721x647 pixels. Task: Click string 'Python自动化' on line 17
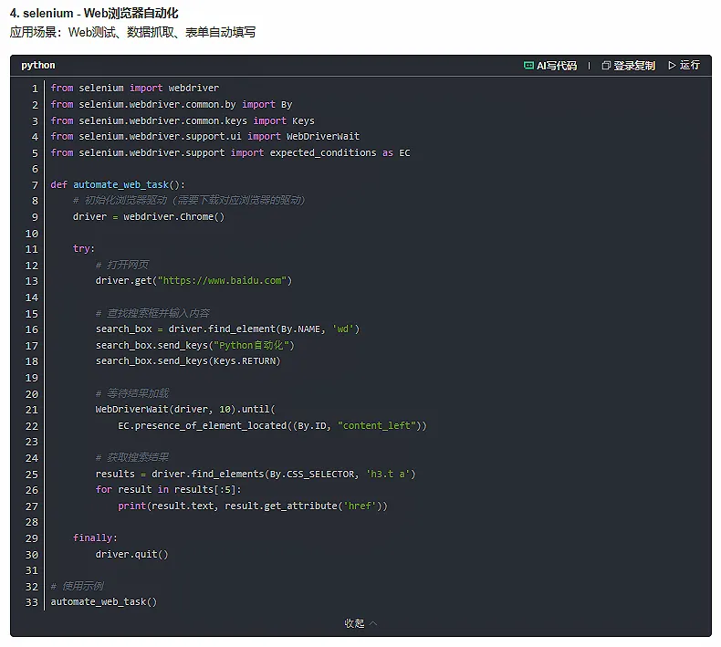pos(254,345)
